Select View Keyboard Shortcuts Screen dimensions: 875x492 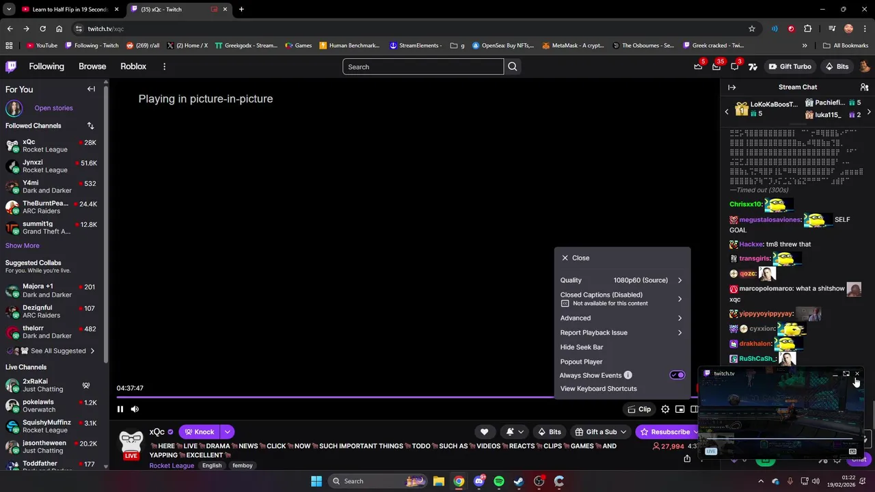pyautogui.click(x=599, y=389)
